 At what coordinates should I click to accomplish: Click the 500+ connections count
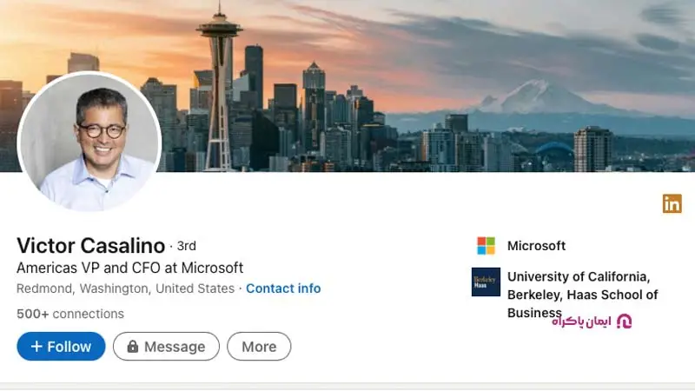(70, 314)
